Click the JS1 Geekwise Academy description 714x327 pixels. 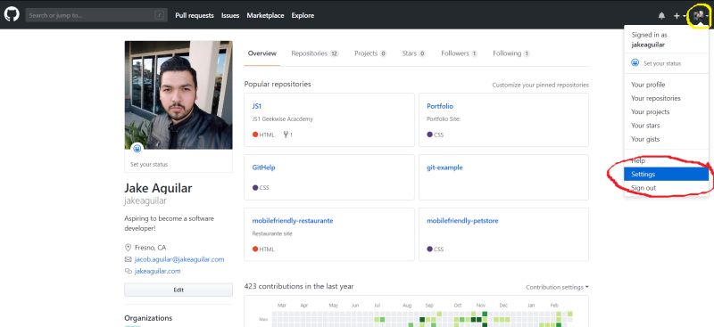pyautogui.click(x=282, y=119)
